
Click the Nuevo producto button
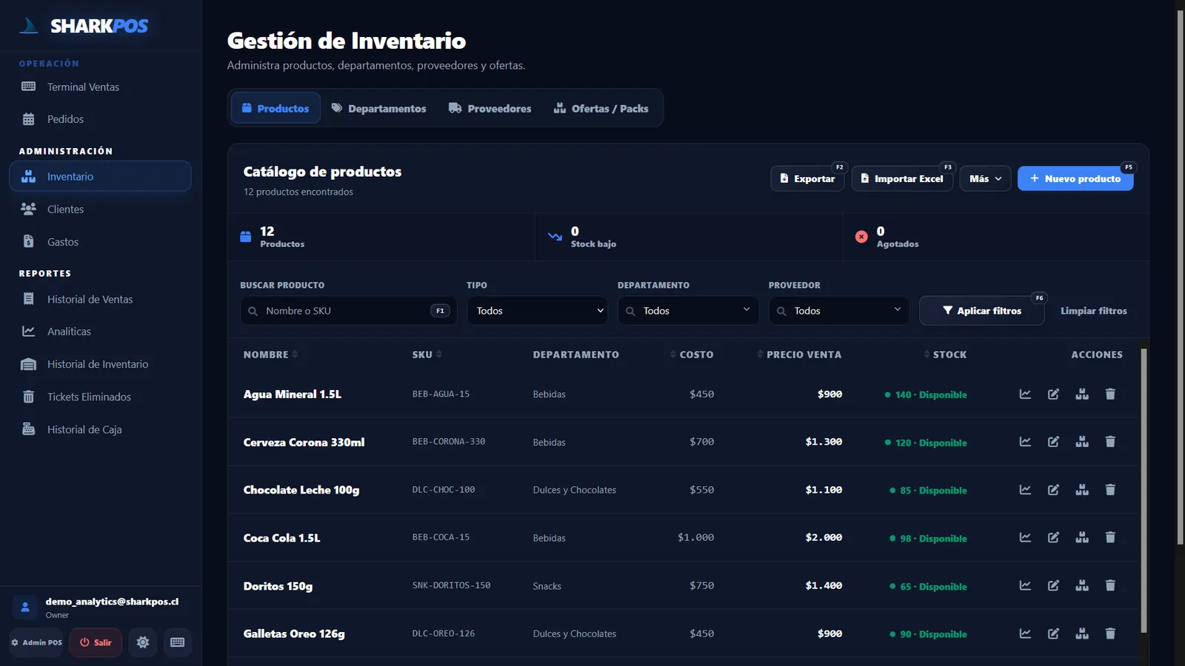(x=1075, y=178)
